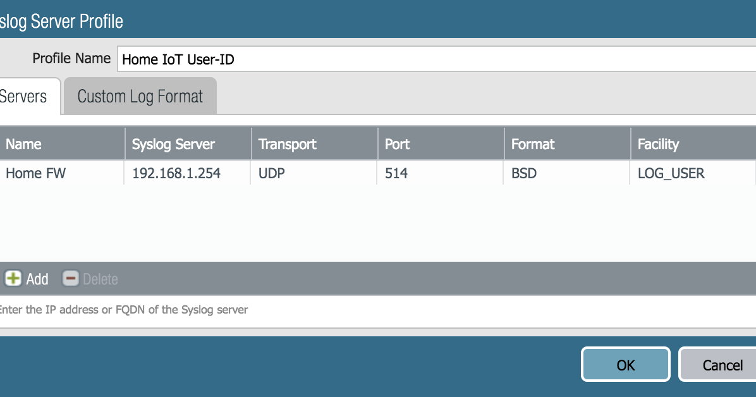Switch to the Servers tab
Screen dimensions: 756x397
[x=25, y=95]
